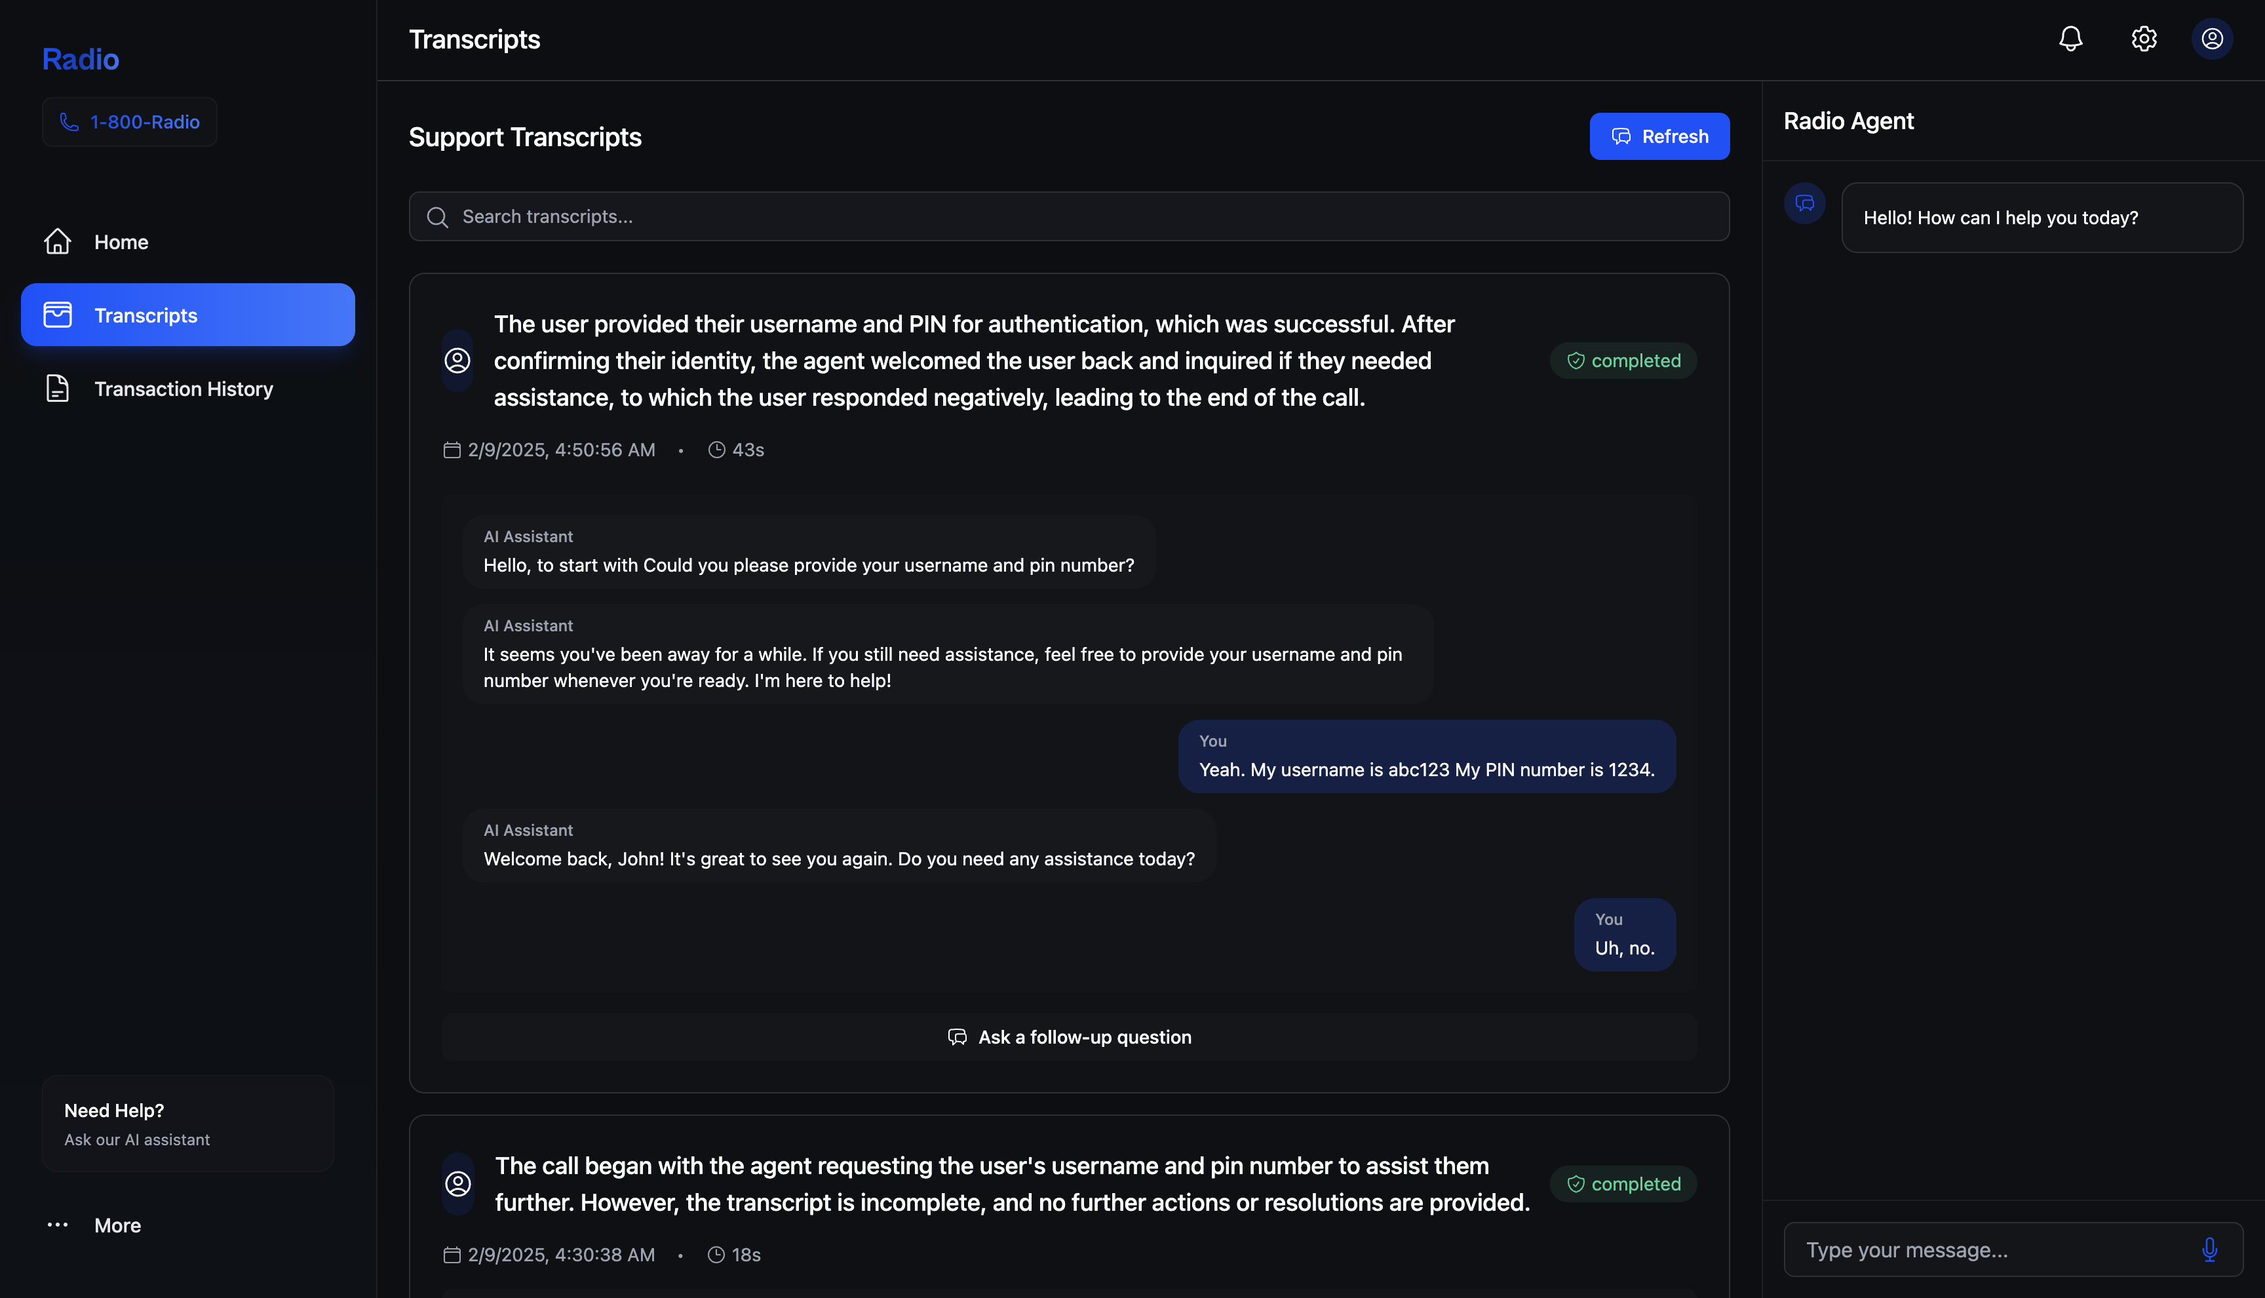Click the microphone icon in message box

click(x=2209, y=1249)
